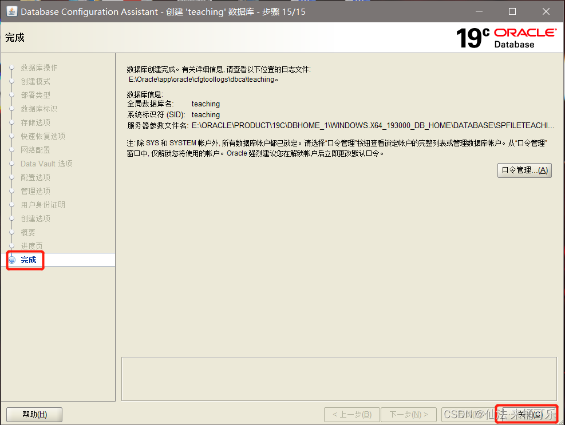This screenshot has height=425, width=565.
Task: Click the 关闭 button at the wizard's bottom right
Action: 527,414
